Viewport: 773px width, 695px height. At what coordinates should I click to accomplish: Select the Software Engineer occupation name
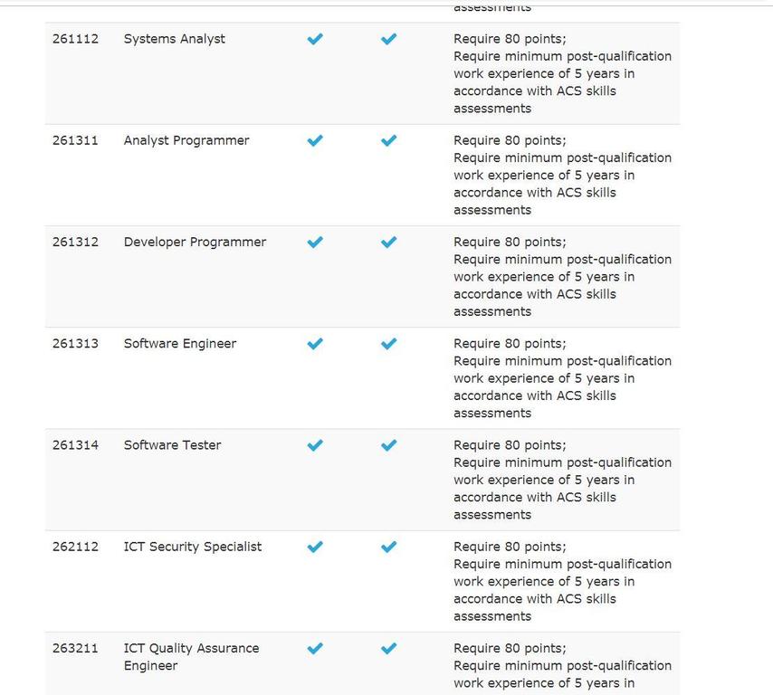[180, 344]
